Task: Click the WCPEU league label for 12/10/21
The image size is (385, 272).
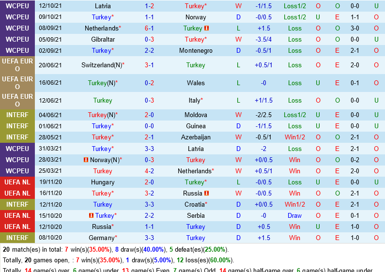Action: pyautogui.click(x=17, y=6)
